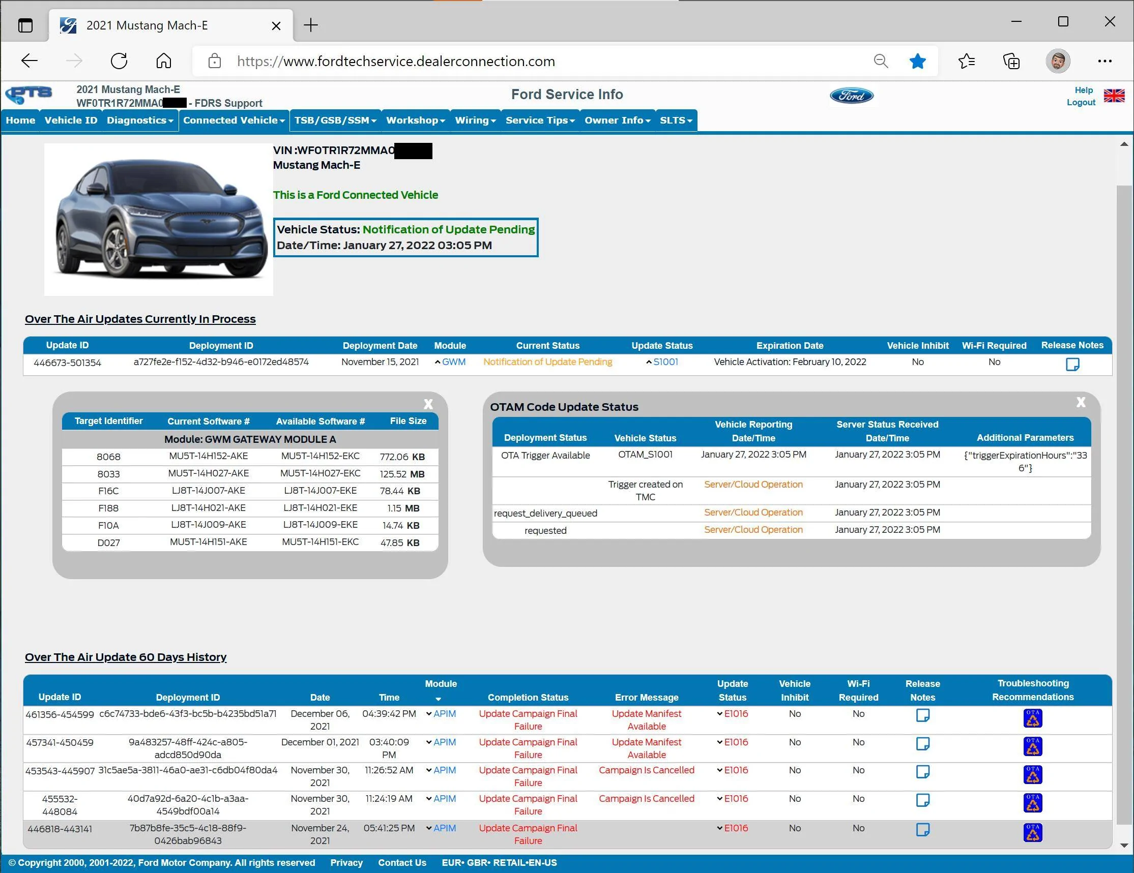Image resolution: width=1134 pixels, height=873 pixels.
Task: Open a new tab with plus icon
Action: tap(310, 25)
